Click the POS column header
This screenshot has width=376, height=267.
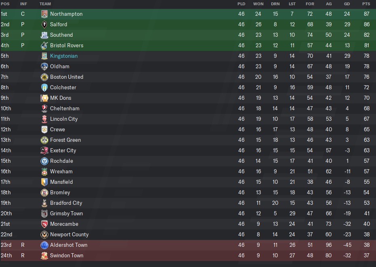(5, 4)
